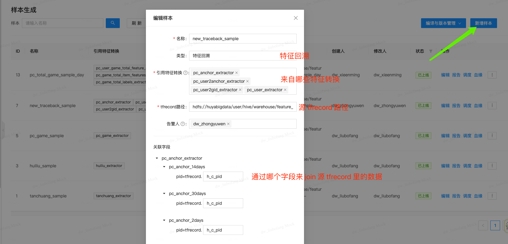Screen dimensions: 508x244
Task: Click the 新增样本 button
Action: [x=483, y=23]
